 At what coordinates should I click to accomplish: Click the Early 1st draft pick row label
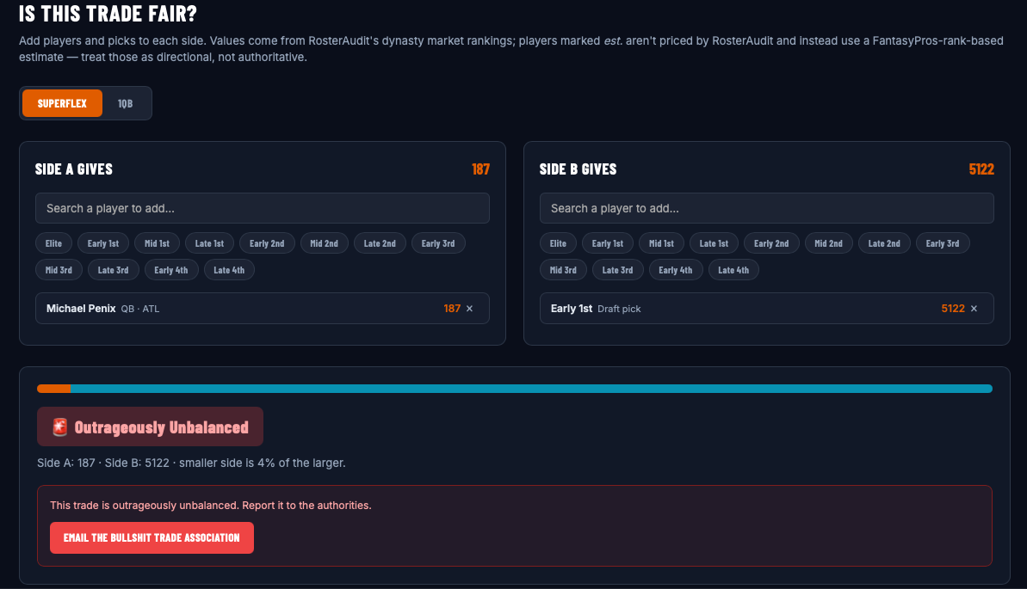571,308
